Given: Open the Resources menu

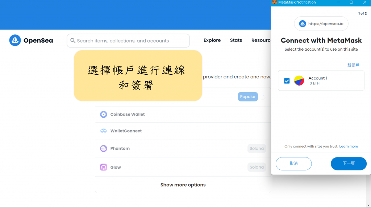Looking at the screenshot, I should (261, 40).
